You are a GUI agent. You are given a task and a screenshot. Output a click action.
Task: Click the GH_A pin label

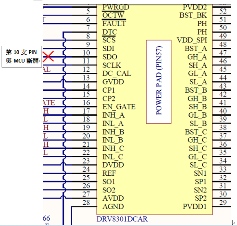pyautogui.click(x=197, y=57)
